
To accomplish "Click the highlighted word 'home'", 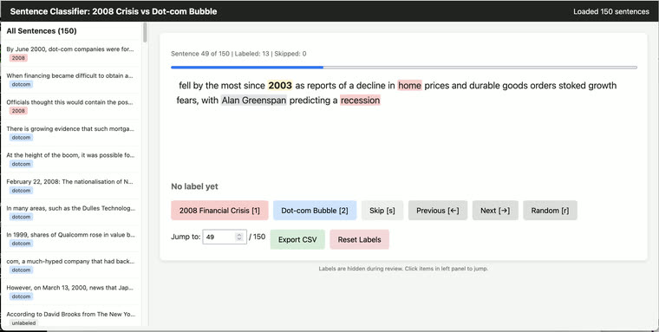I will tap(410, 85).
